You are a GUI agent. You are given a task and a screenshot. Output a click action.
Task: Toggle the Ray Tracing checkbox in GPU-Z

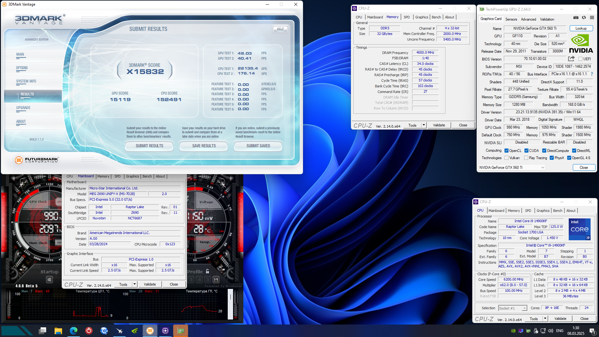pos(526,158)
